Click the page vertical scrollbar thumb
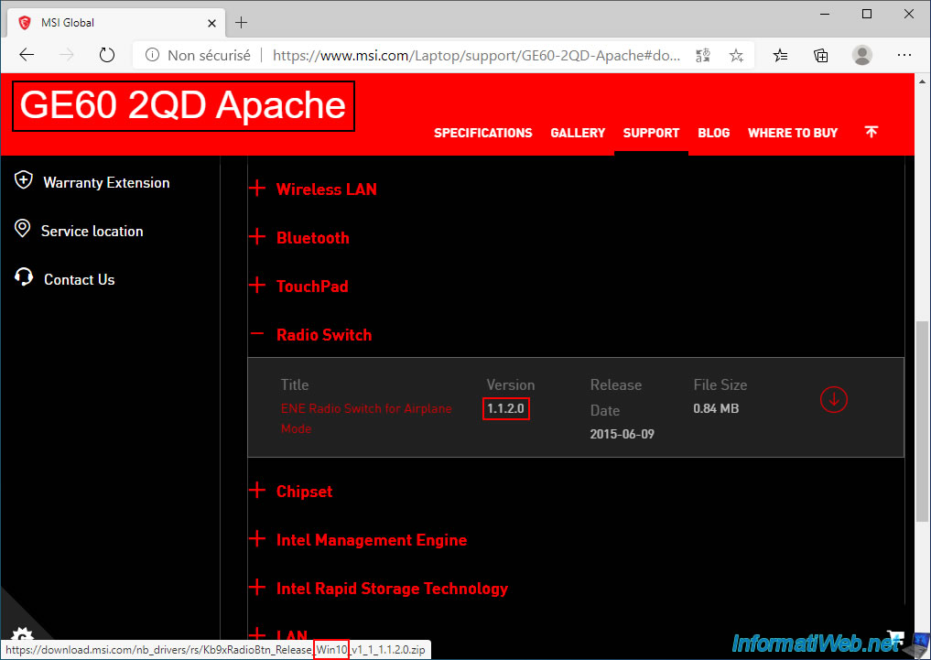Screen dimensions: 931x660 (922, 422)
